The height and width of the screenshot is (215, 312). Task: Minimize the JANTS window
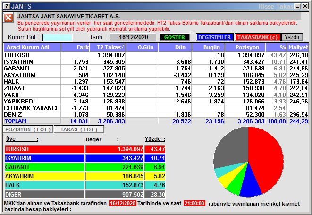(x=298, y=6)
